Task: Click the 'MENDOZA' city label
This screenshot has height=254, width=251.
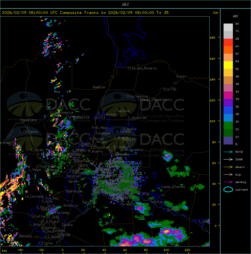Action: point(73,154)
